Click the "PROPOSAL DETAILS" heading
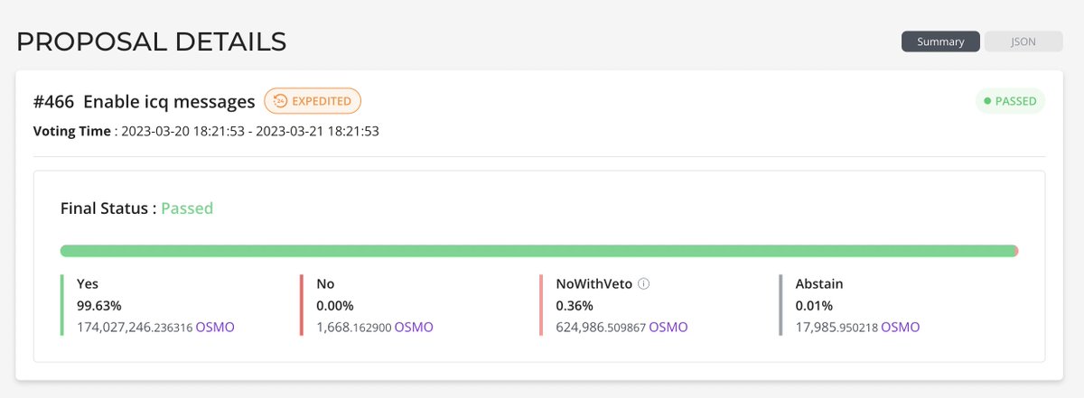The height and width of the screenshot is (398, 1084). [151, 42]
